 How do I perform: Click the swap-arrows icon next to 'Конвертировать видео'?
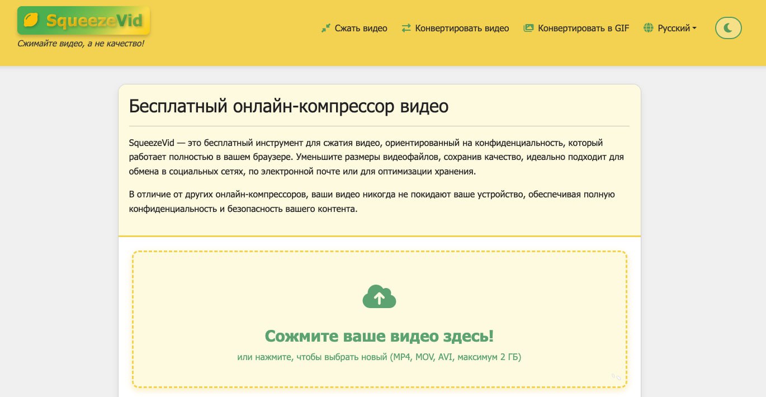point(406,27)
